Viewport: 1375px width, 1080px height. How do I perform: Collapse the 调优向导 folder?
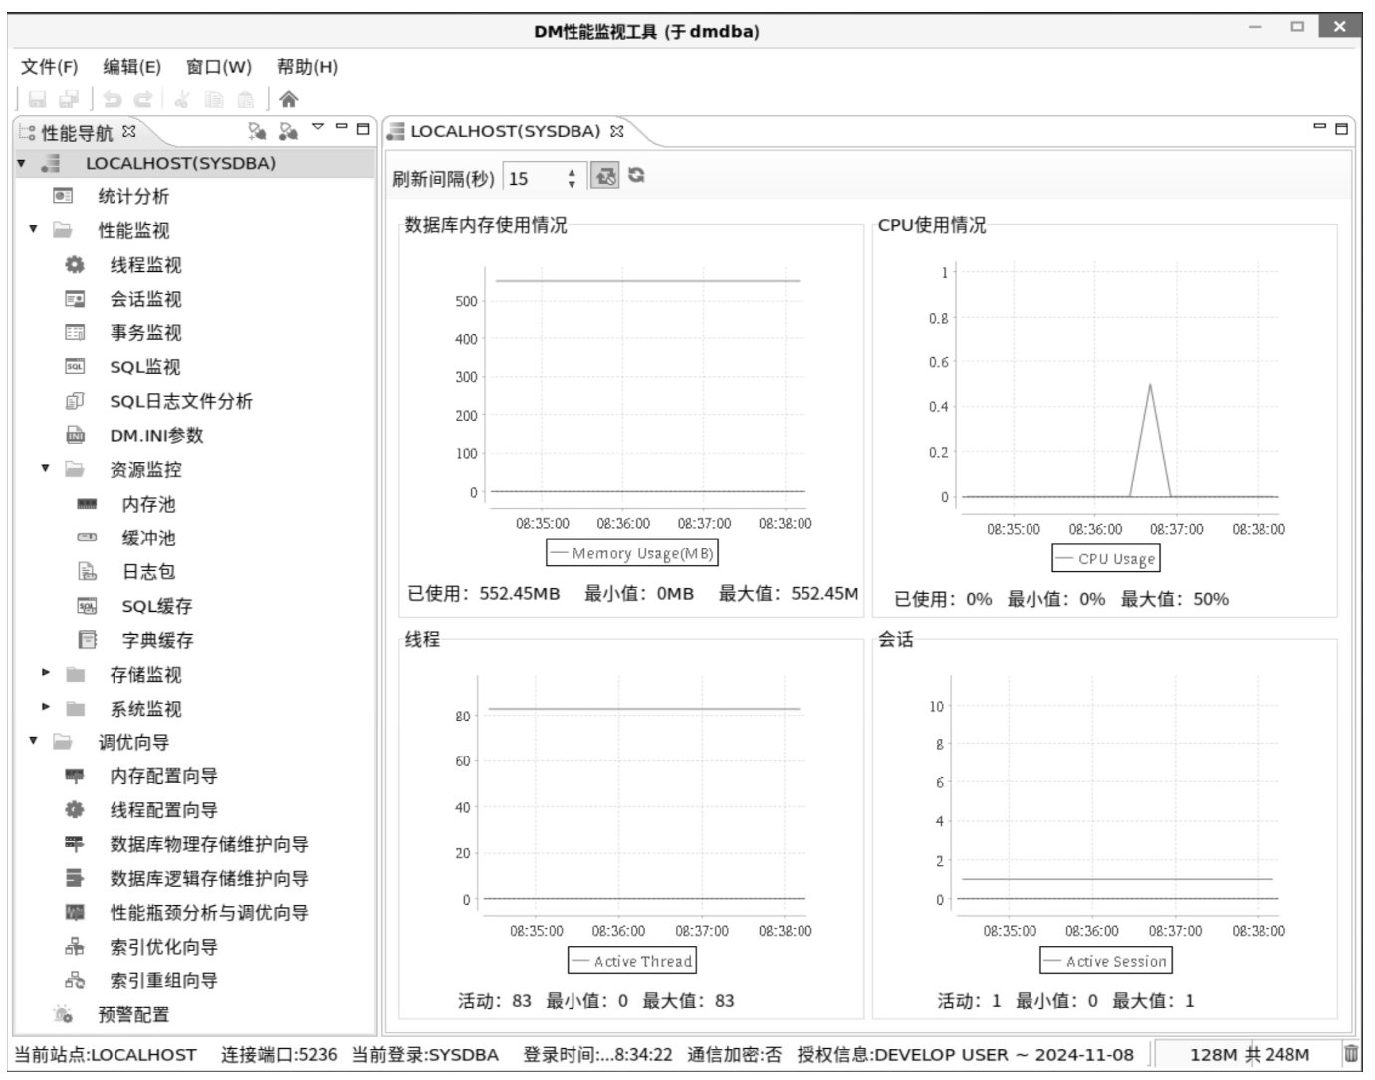33,741
